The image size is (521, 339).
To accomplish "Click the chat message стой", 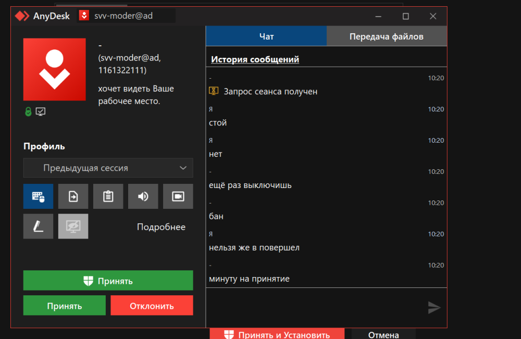I will (x=218, y=123).
